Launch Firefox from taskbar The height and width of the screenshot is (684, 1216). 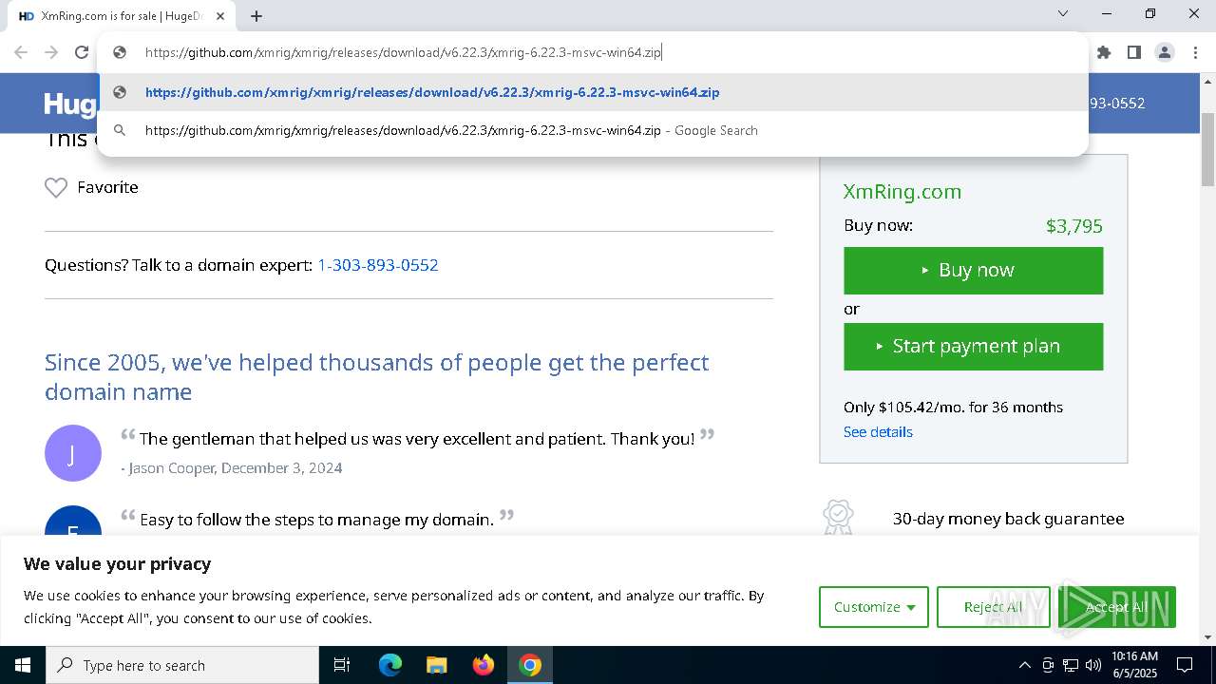coord(484,665)
